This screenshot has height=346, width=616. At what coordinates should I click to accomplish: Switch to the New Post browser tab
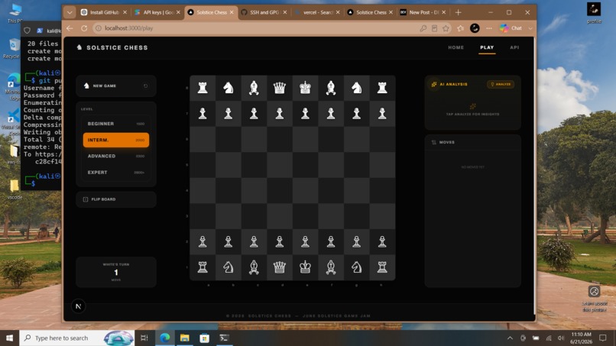423,12
